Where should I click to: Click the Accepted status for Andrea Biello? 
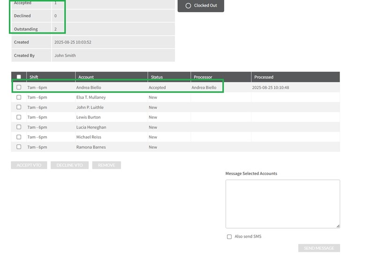click(157, 87)
